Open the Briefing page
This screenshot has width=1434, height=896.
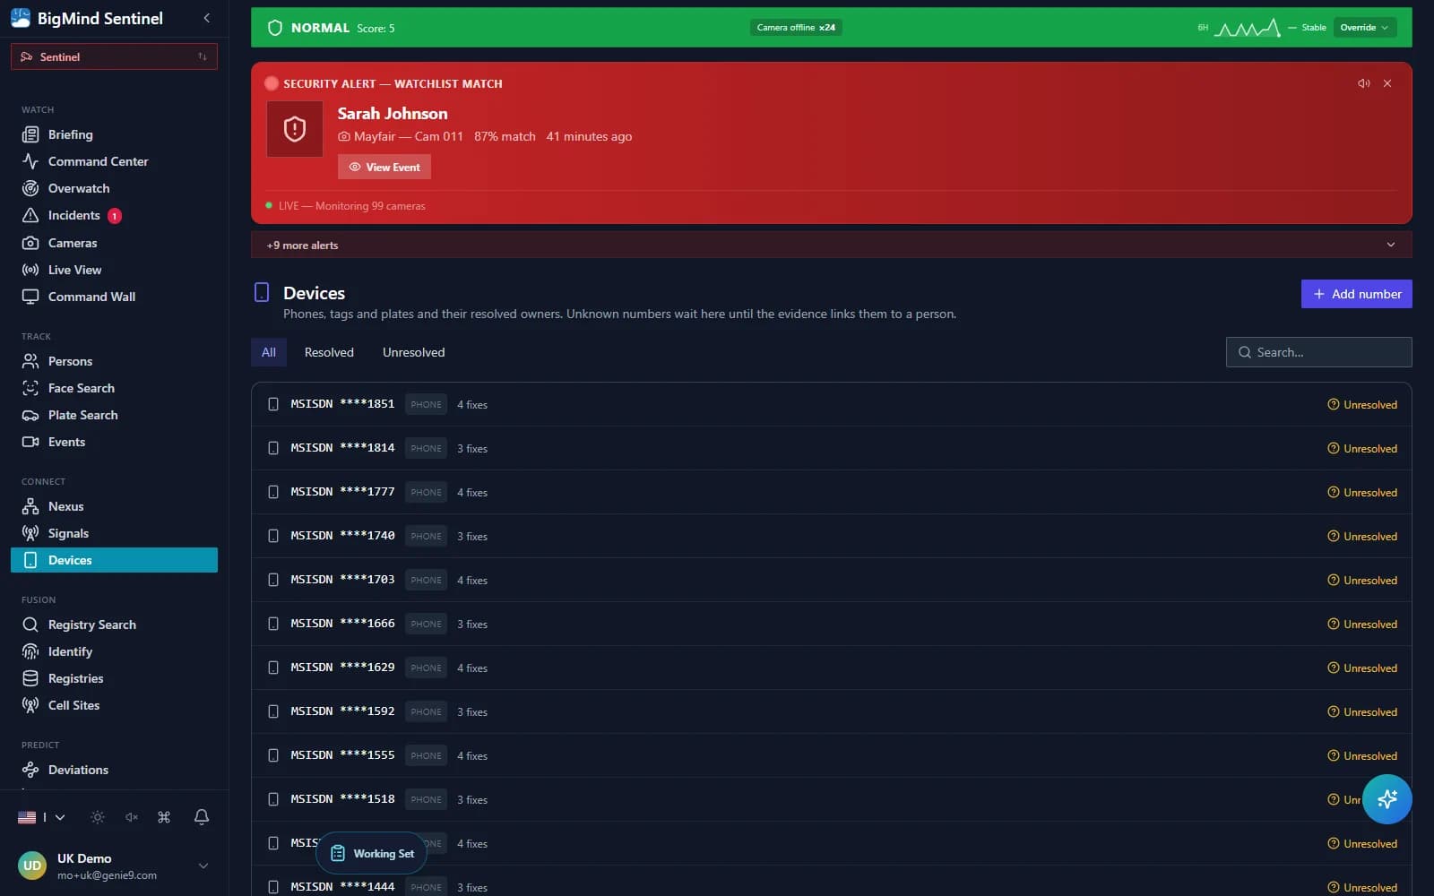click(114, 134)
